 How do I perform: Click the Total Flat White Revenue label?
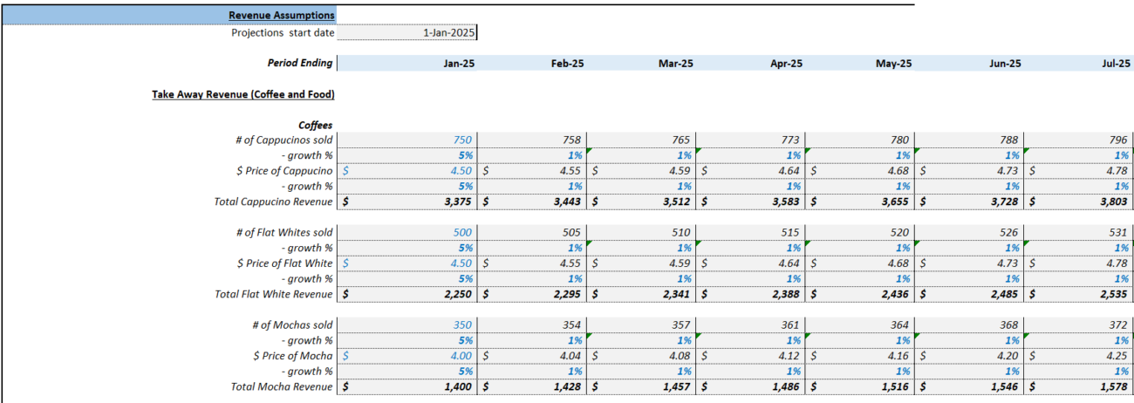(x=274, y=294)
